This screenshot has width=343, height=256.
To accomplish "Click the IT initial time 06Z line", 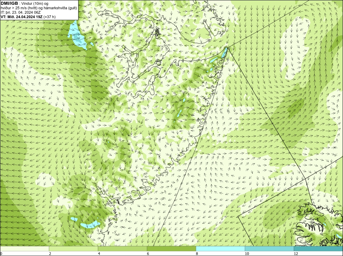I will pyautogui.click(x=21, y=12).
